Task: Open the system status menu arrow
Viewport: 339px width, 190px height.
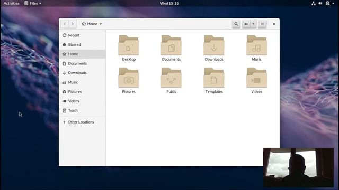Action: (x=333, y=3)
